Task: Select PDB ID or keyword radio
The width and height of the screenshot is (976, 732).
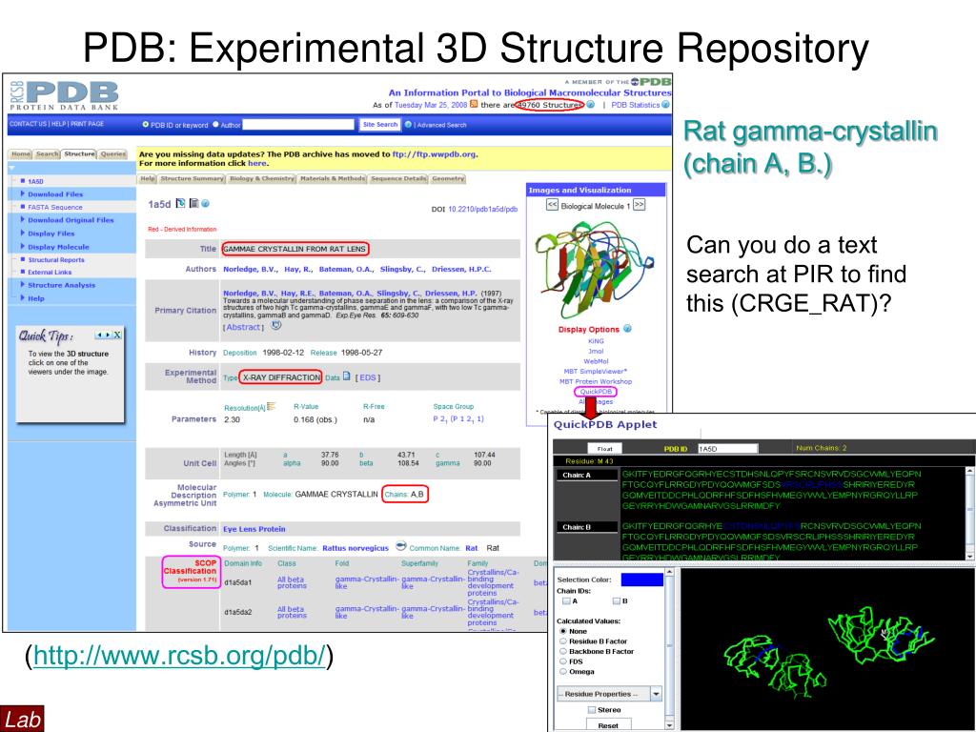Action: [x=146, y=125]
